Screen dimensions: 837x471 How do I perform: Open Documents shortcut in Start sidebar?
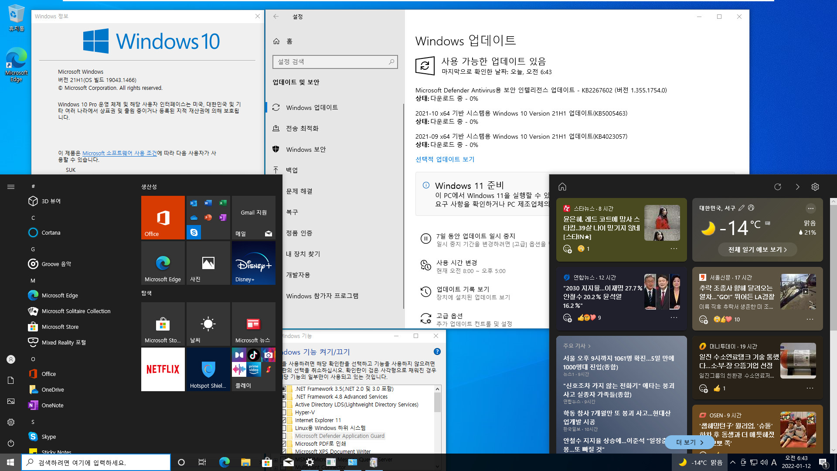(11, 380)
